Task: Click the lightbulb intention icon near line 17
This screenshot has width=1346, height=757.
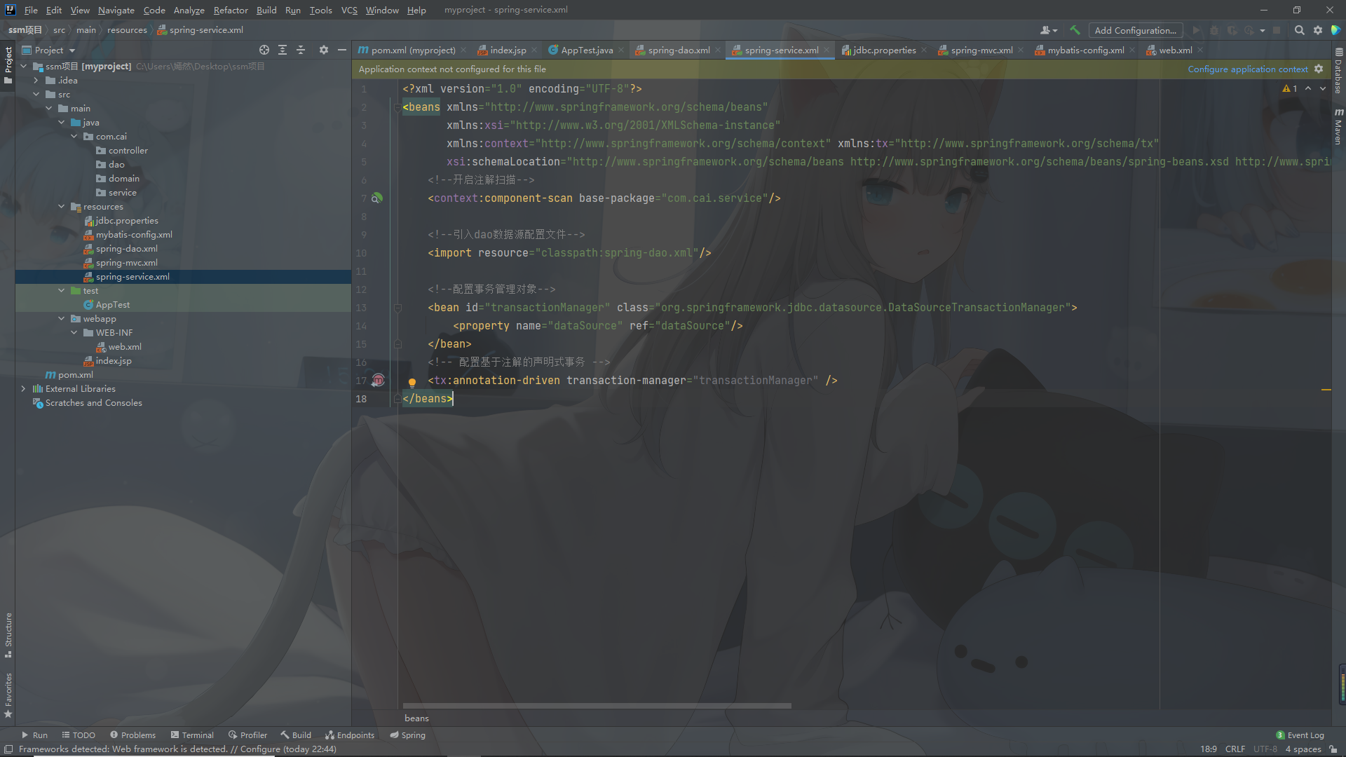Action: (412, 383)
